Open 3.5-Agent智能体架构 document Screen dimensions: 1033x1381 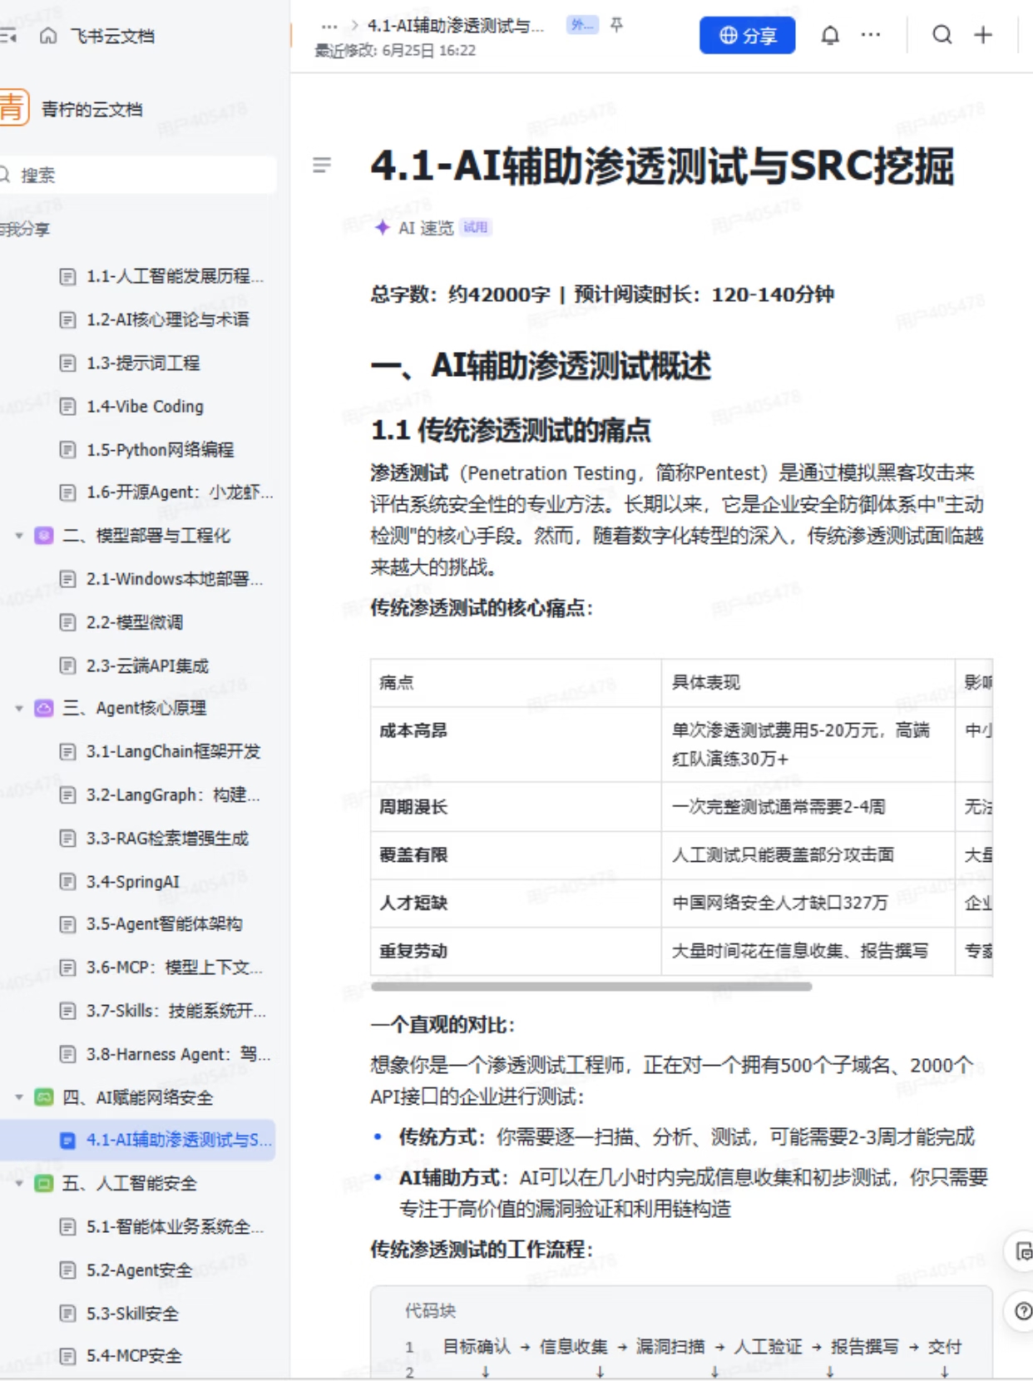coord(166,924)
